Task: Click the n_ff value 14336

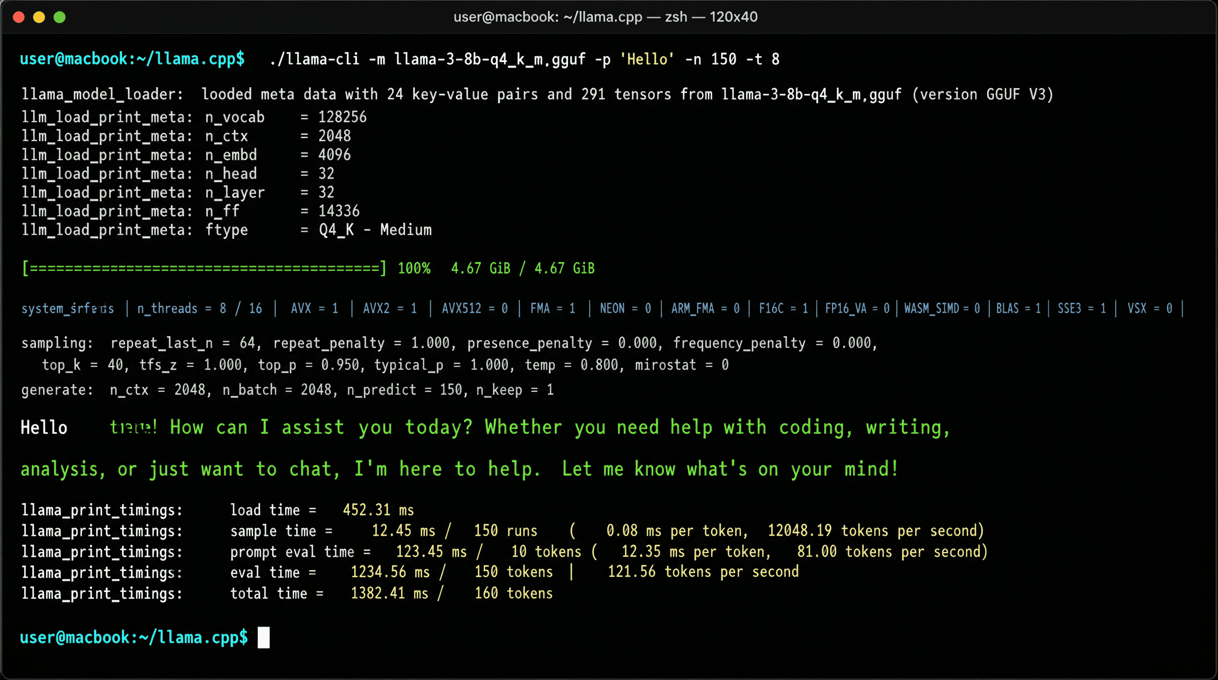Action: coord(339,211)
